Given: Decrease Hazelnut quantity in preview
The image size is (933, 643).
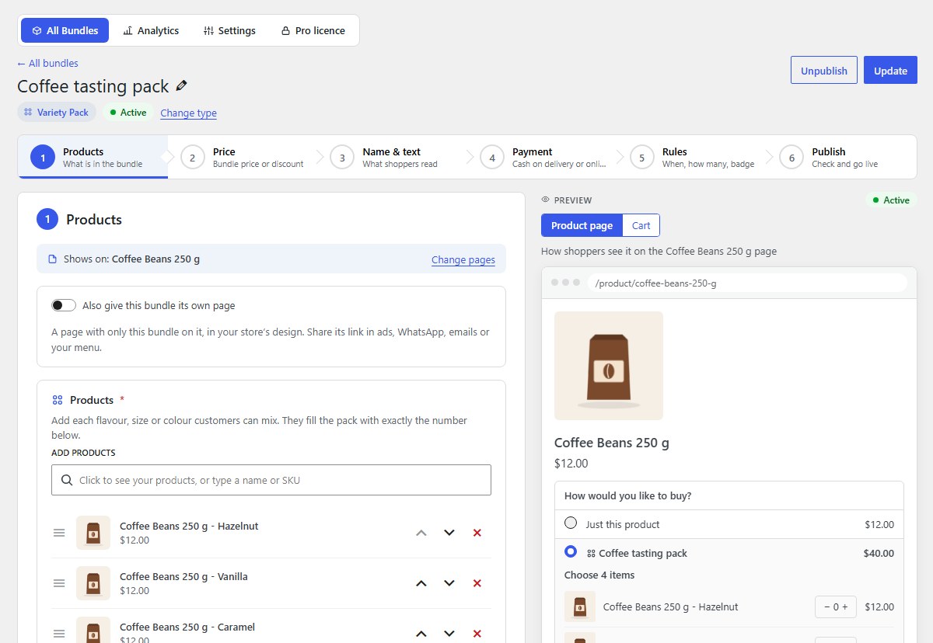Looking at the screenshot, I should pyautogui.click(x=825, y=607).
